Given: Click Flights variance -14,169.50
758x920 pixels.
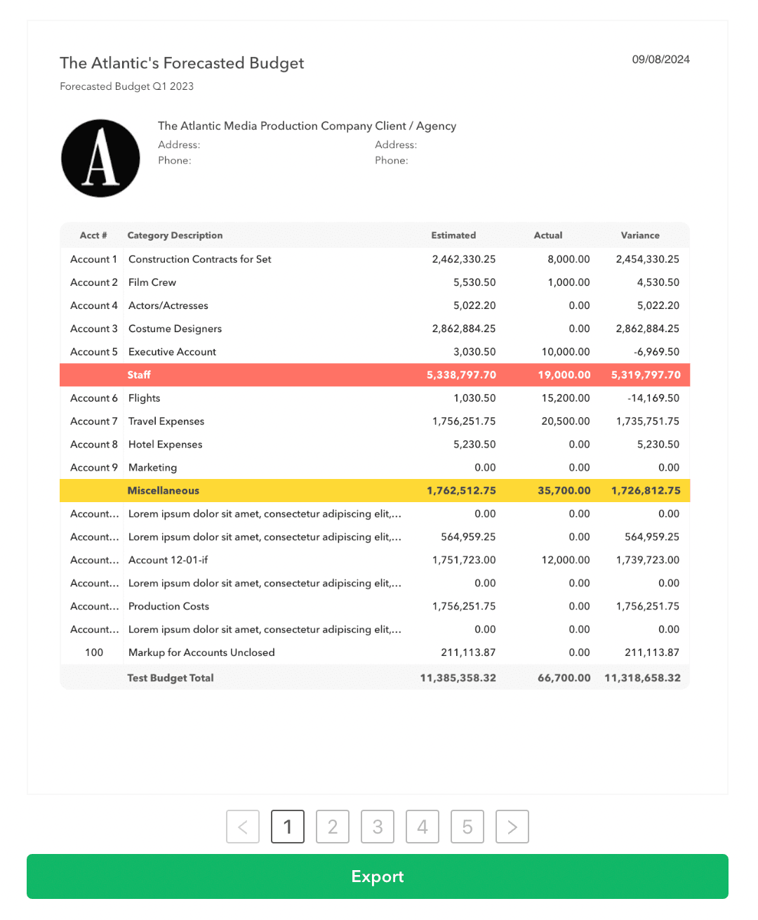Looking at the screenshot, I should [653, 398].
